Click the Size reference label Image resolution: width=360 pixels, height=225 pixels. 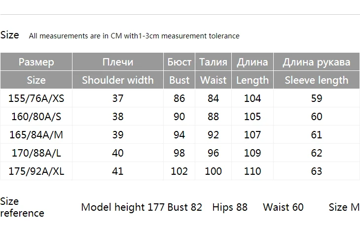(22, 207)
